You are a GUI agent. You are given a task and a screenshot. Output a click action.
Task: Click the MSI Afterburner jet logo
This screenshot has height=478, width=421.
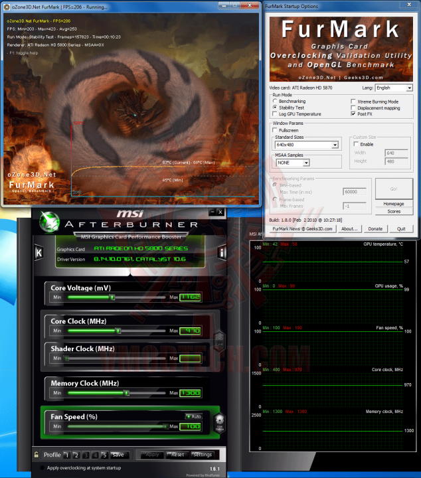tap(49, 222)
